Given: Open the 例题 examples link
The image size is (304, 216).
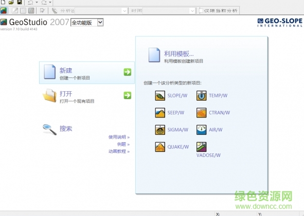Looking at the screenshot, I should click(123, 144).
